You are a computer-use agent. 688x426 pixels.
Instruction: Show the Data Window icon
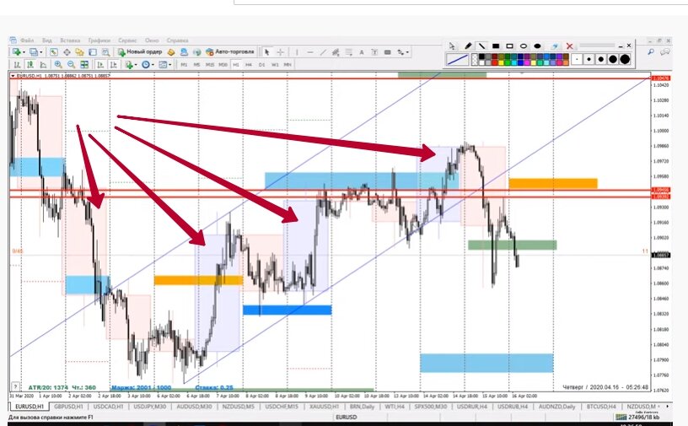[67, 51]
